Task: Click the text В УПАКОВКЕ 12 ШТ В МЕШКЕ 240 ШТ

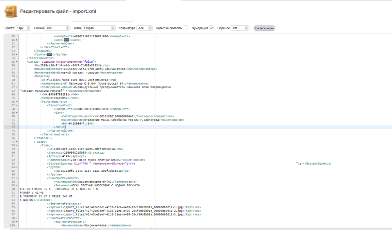Action: (x=46, y=196)
